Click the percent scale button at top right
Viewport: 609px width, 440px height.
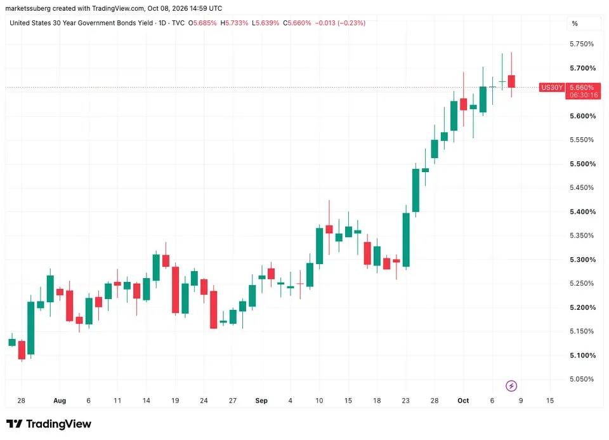(575, 23)
